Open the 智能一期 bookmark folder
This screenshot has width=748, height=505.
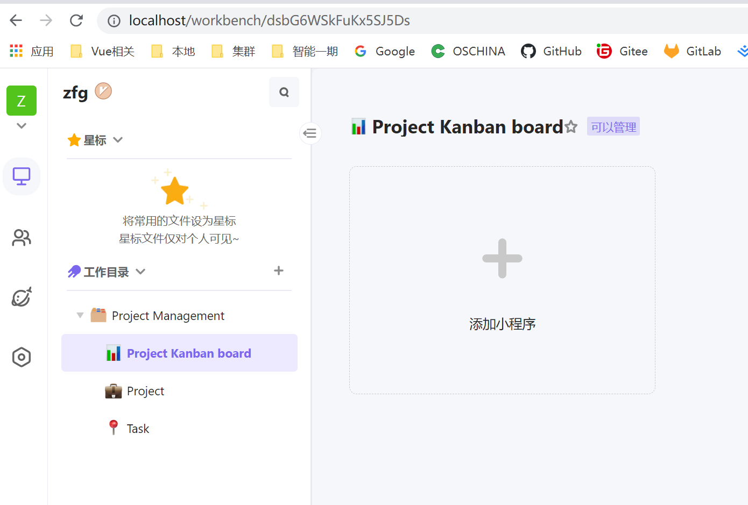click(305, 51)
